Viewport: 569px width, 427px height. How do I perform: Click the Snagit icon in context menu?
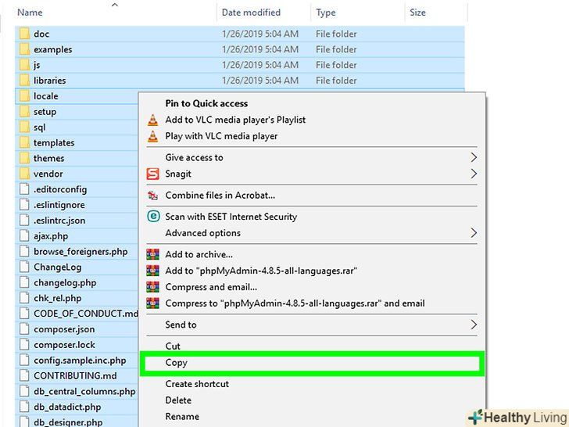pos(152,174)
